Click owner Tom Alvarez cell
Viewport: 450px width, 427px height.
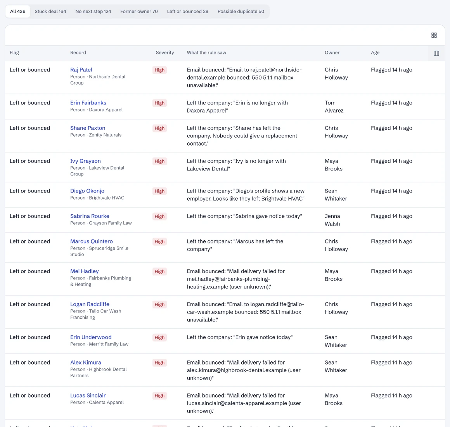pyautogui.click(x=334, y=106)
